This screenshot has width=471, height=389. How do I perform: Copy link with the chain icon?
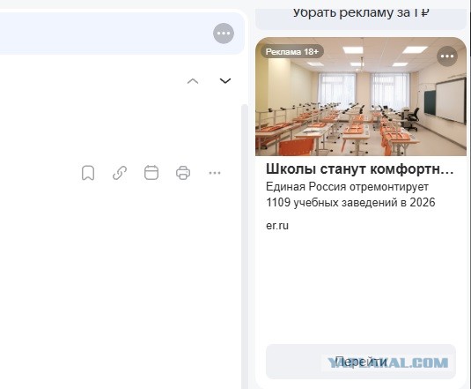120,173
